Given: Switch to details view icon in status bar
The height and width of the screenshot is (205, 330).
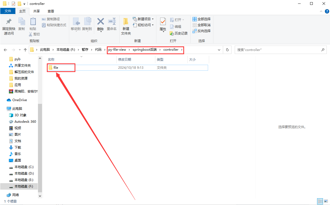Looking at the screenshot, I should pyautogui.click(x=320, y=201).
